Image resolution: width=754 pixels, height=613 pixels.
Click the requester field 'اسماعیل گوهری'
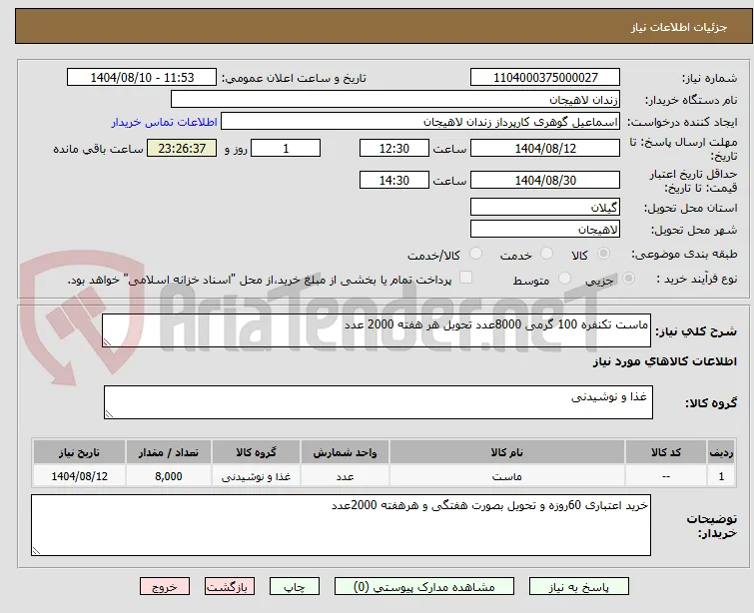pos(420,122)
